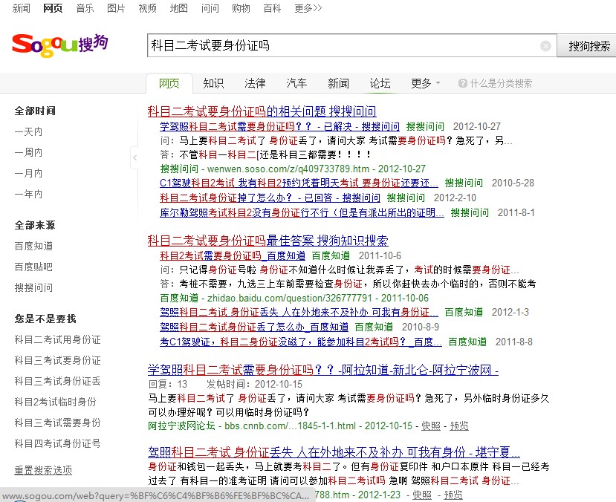616x502 pixels.
Task: Select suggestion 科目三考试身份证丢
Action: coord(57,381)
